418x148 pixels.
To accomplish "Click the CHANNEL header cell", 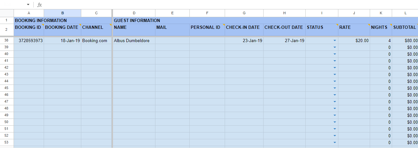I will coord(96,30).
